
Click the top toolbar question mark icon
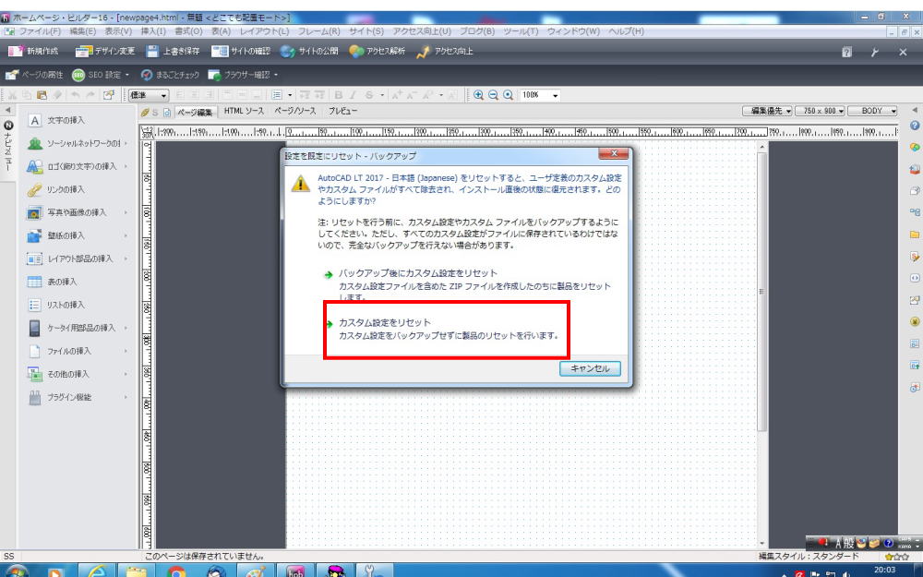(846, 52)
